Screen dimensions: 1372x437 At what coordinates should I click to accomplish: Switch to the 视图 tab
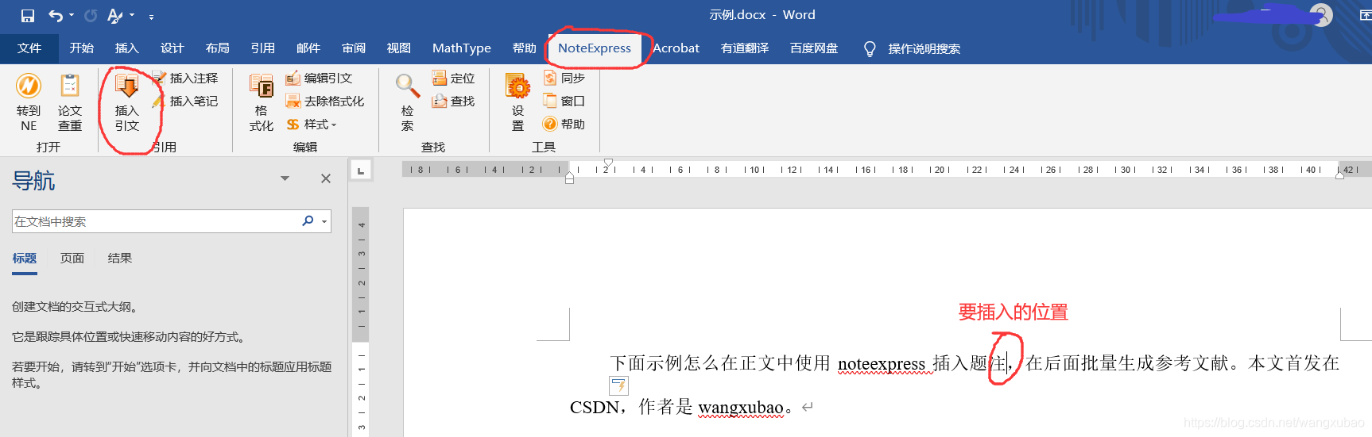[x=399, y=48]
